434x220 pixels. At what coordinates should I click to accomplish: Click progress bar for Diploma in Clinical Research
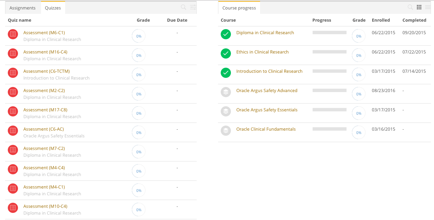click(330, 32)
